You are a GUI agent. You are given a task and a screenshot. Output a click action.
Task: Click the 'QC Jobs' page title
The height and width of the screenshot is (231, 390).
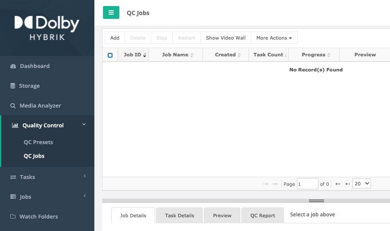pos(138,13)
